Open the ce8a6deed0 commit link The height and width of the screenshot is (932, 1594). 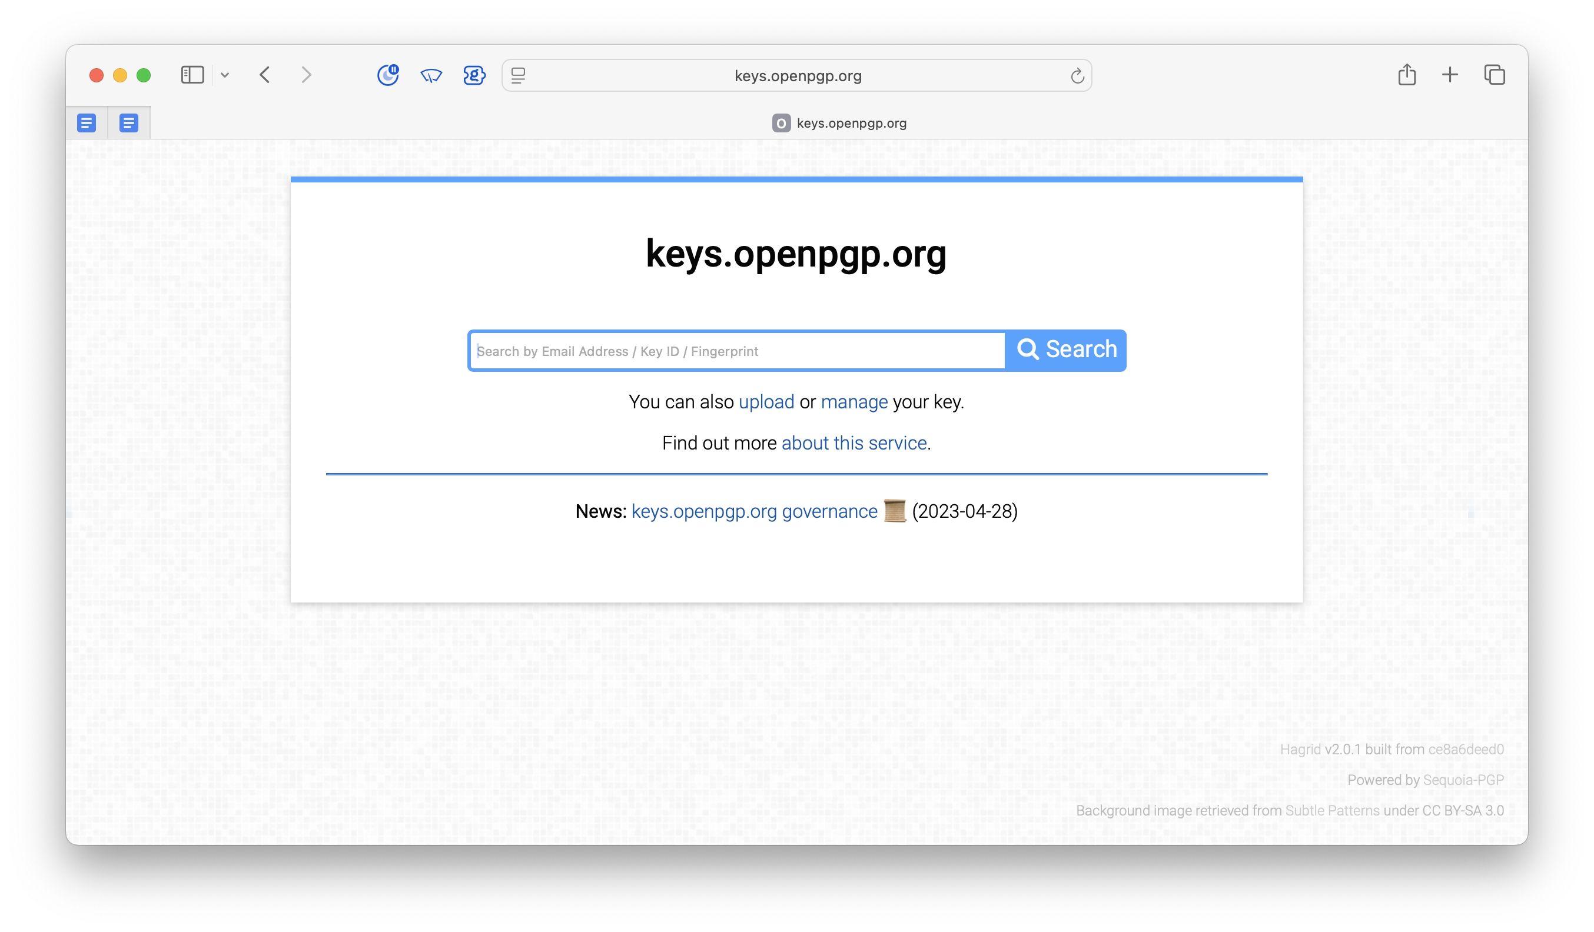coord(1466,749)
